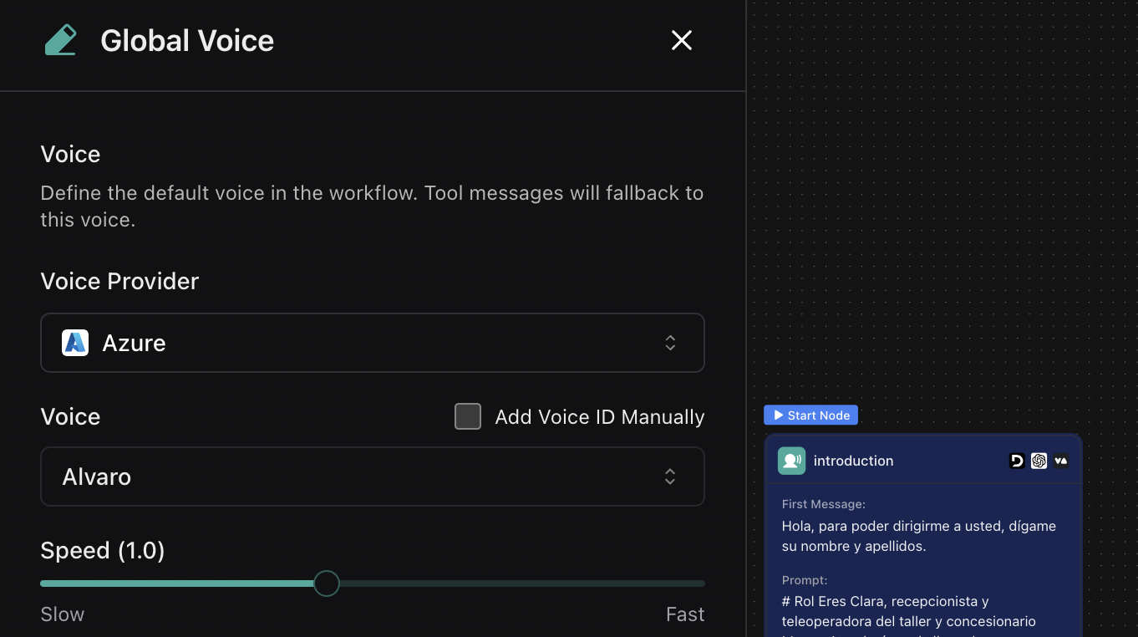1138x637 pixels.
Task: Click the First Message text in node
Action: tap(918, 536)
